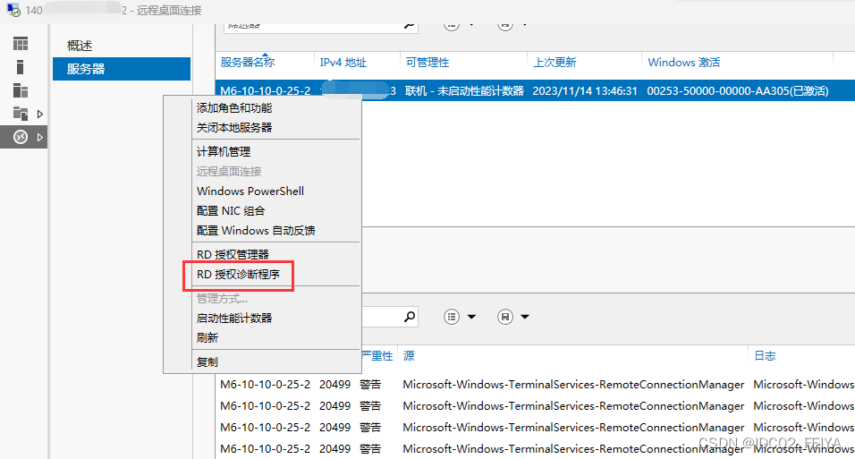Screen dimensions: 855x459
Task: Expand the File and Storage Services arrow
Action: click(x=40, y=114)
